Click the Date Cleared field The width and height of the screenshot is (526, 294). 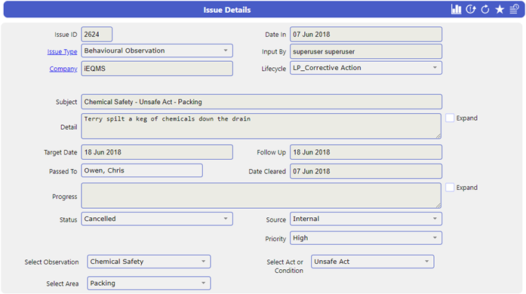[x=366, y=171]
